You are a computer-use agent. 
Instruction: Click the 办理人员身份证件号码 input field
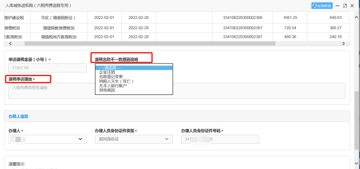click(220, 139)
